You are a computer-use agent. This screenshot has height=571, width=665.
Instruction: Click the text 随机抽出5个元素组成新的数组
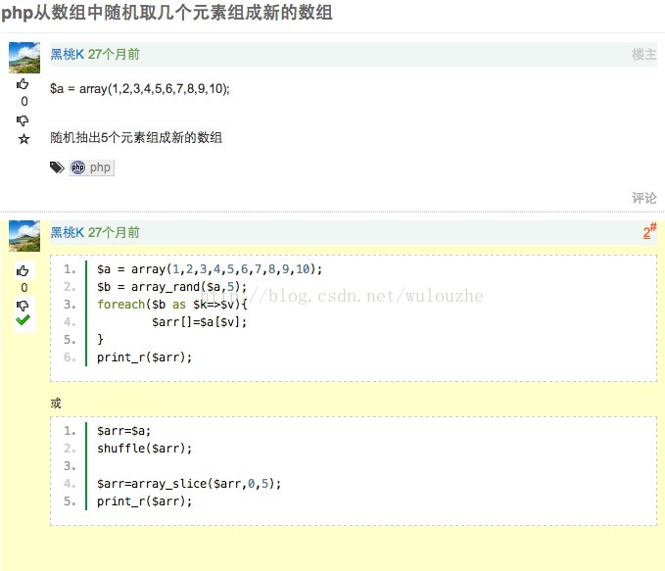pyautogui.click(x=136, y=137)
